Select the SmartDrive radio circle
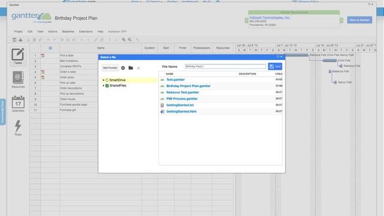 [107, 80]
